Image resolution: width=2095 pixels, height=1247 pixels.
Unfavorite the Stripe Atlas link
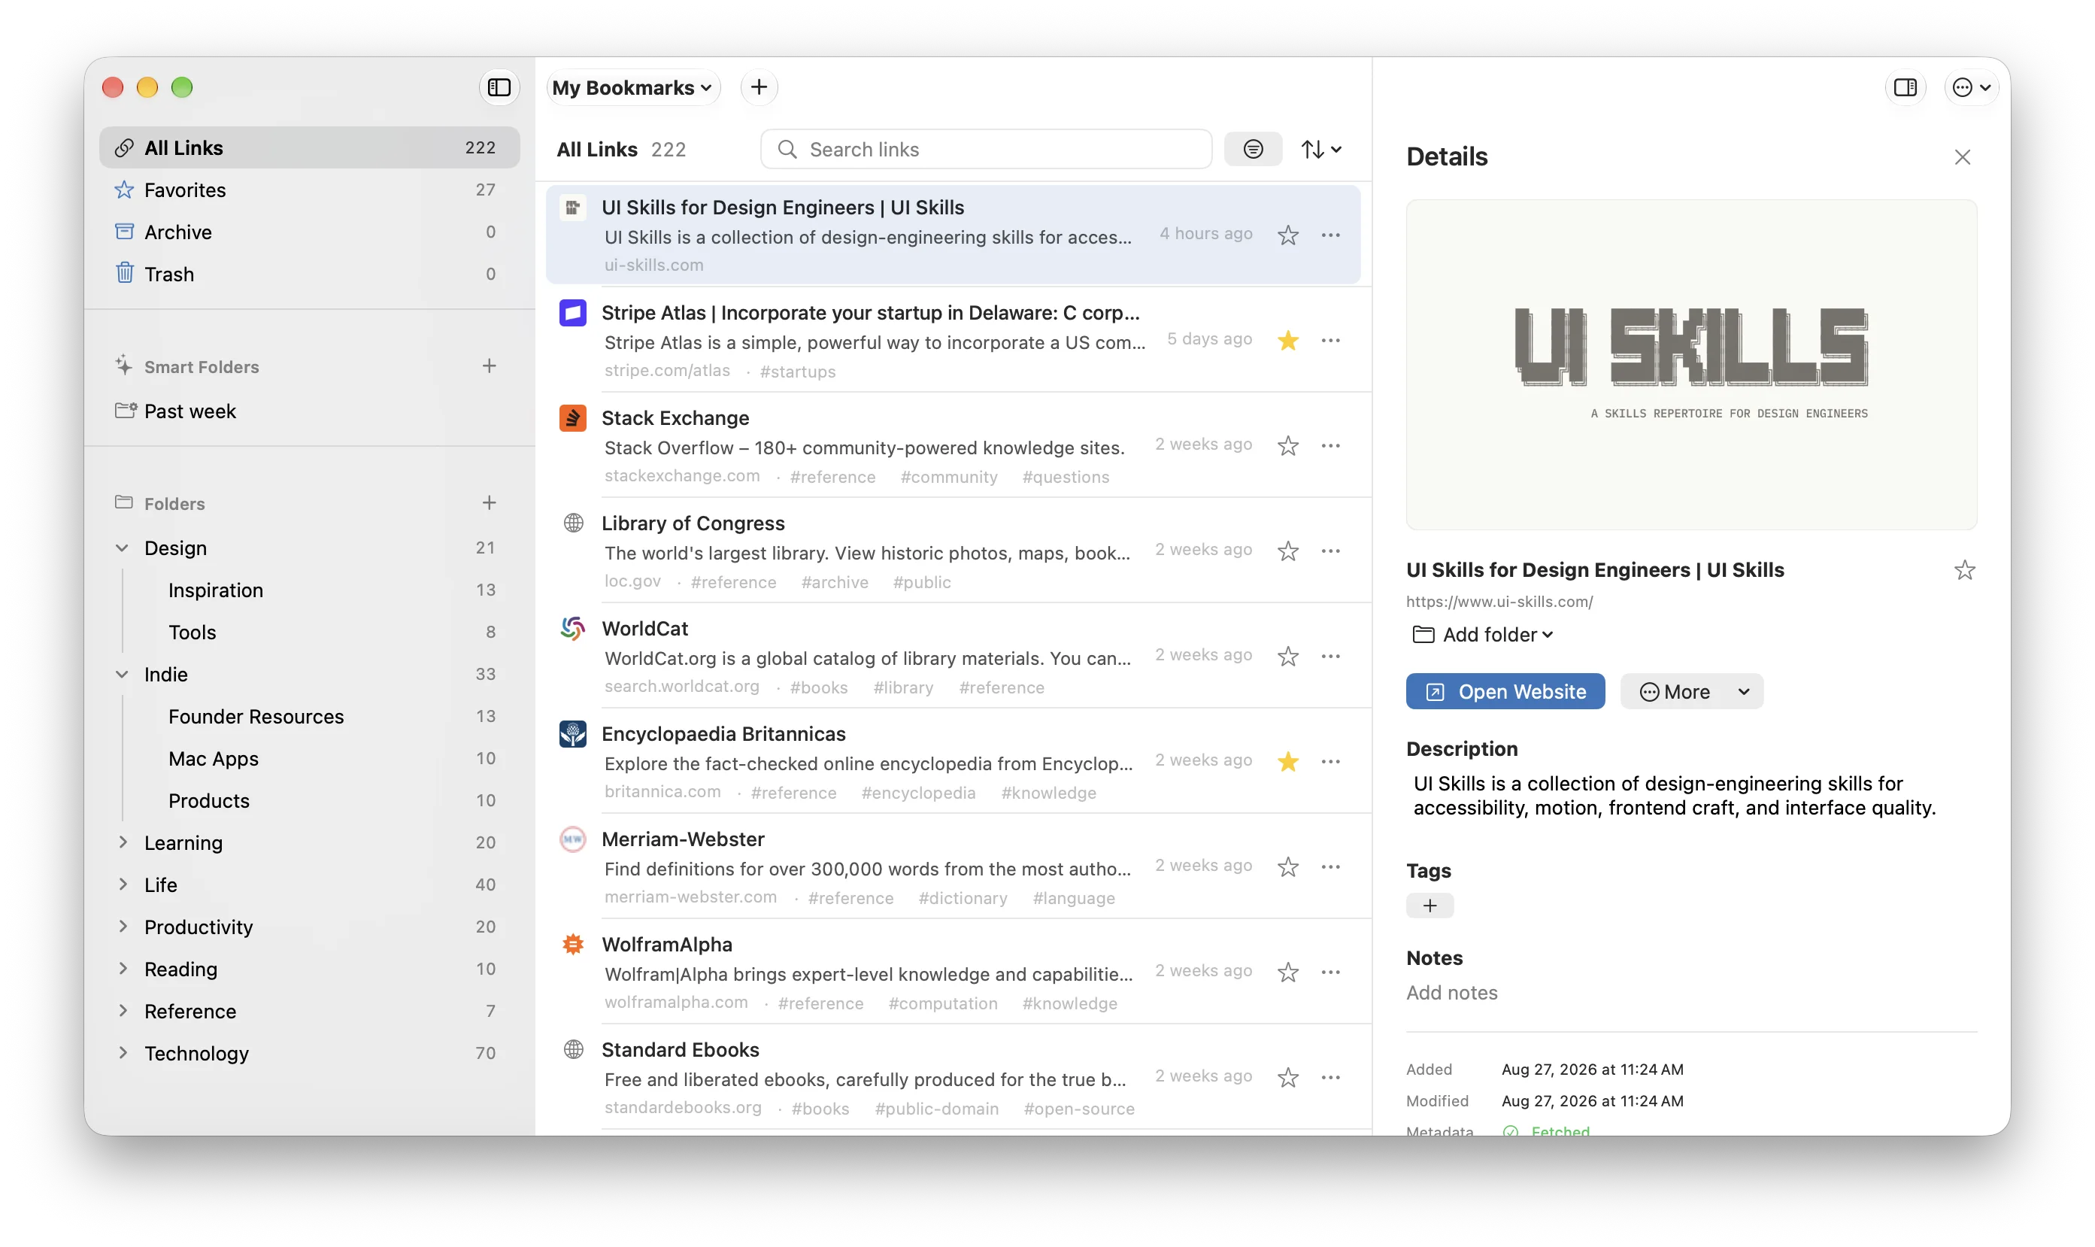point(1287,340)
